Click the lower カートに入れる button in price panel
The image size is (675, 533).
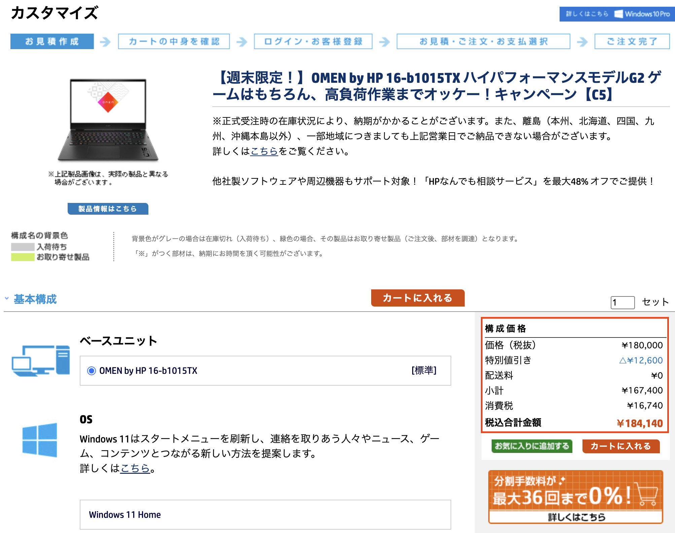coord(621,446)
